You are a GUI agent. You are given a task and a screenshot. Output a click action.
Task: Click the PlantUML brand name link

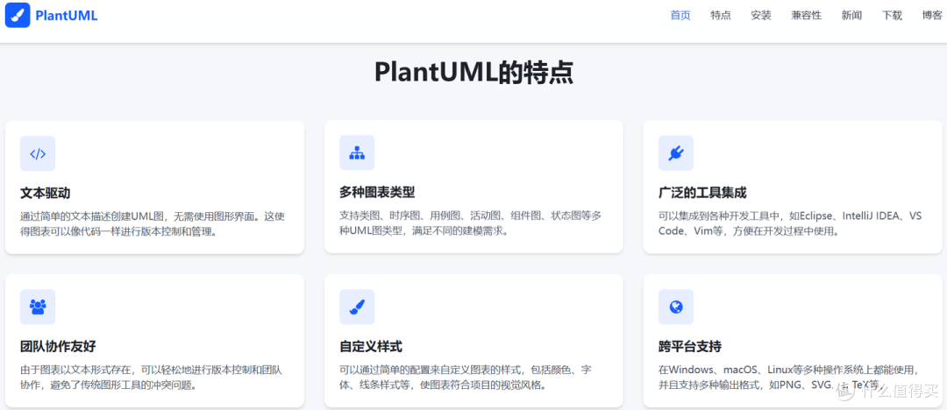pyautogui.click(x=67, y=16)
